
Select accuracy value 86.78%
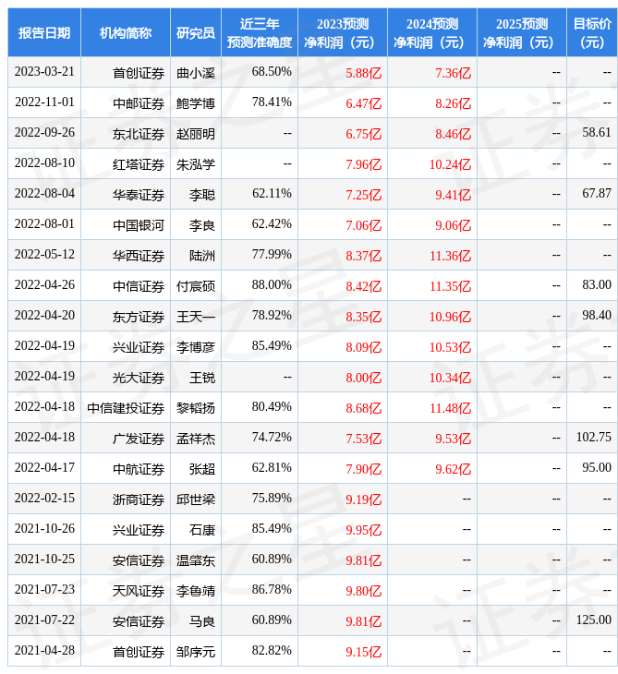click(x=272, y=590)
